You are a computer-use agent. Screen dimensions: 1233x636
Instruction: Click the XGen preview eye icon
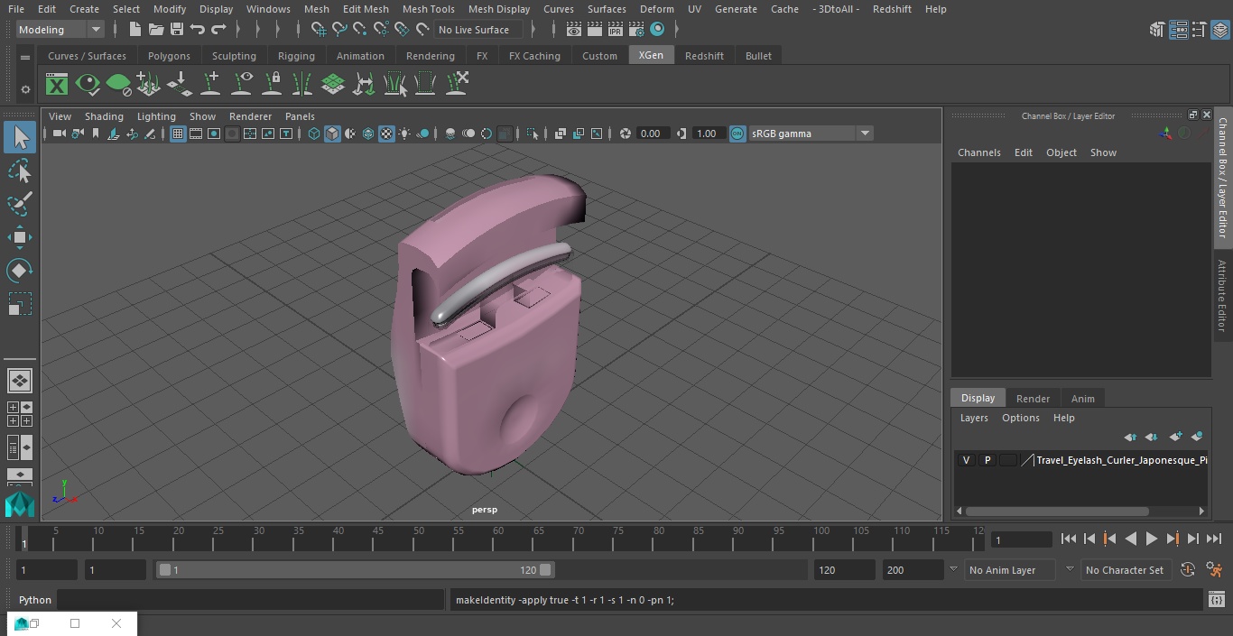(x=88, y=85)
